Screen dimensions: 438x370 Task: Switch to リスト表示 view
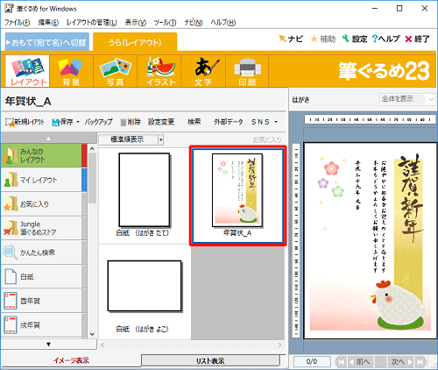(210, 361)
